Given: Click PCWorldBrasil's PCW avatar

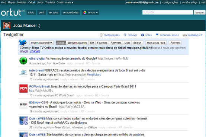Looking at the screenshot, I should point(23,89).
